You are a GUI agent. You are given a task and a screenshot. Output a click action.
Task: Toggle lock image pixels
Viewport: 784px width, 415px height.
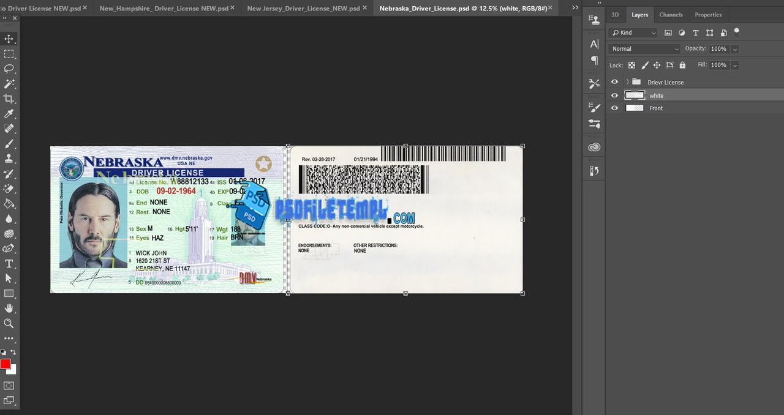pos(644,65)
